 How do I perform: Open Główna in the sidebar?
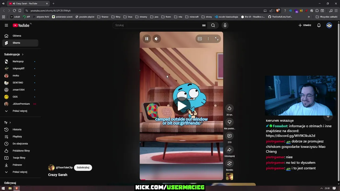pos(20,36)
